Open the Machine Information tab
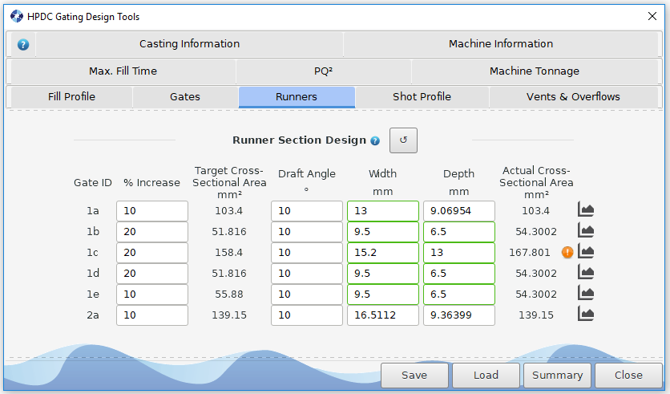This screenshot has width=670, height=394. (501, 44)
